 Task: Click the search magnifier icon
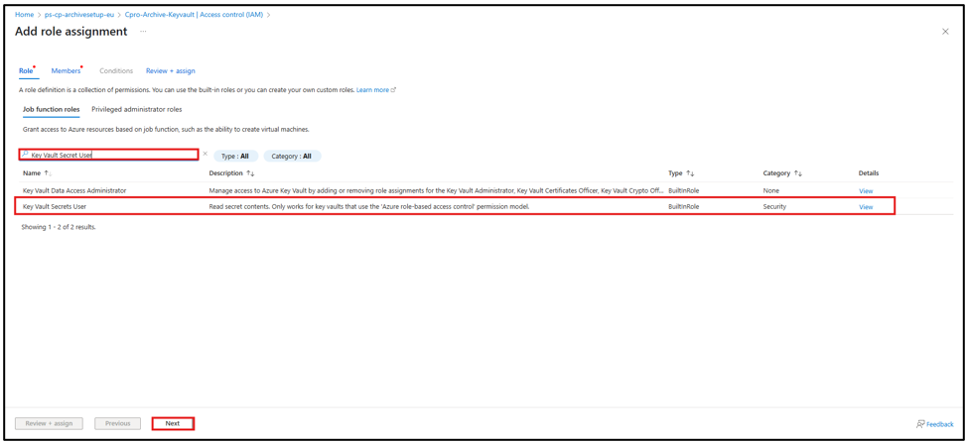[26, 155]
